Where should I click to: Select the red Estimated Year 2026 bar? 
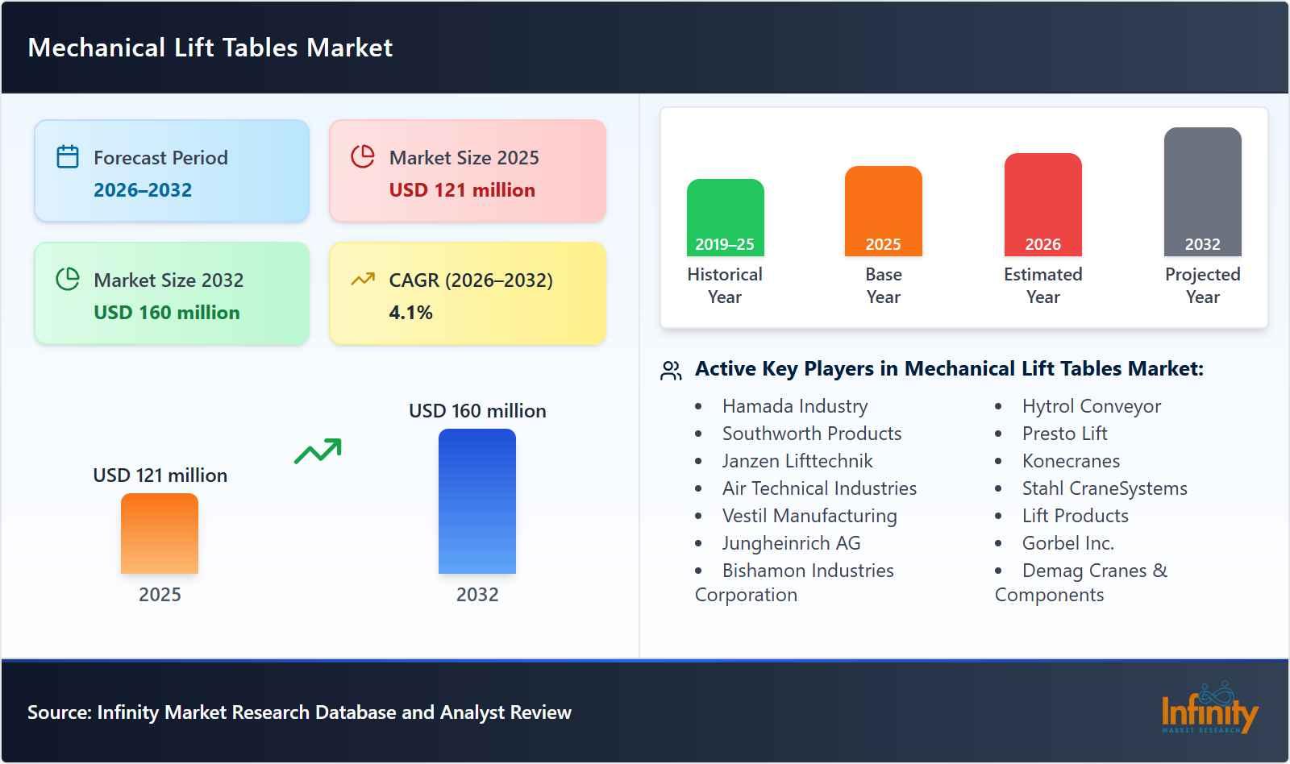tap(1042, 203)
